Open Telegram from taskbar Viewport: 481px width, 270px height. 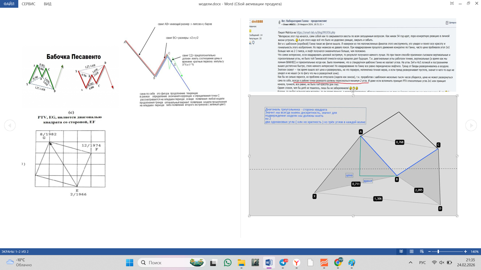283,262
